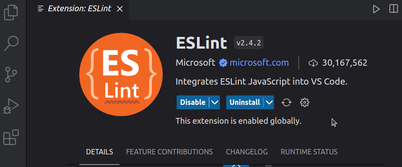Expand the Disable button dropdown arrow
Viewport: 402px width, 167px height.
[215, 103]
